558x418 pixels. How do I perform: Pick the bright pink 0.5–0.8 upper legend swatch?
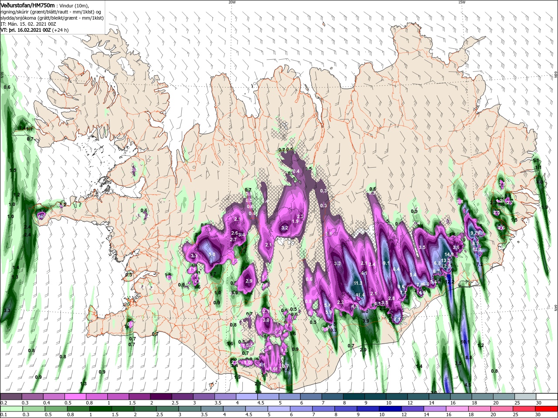[x=75, y=396]
